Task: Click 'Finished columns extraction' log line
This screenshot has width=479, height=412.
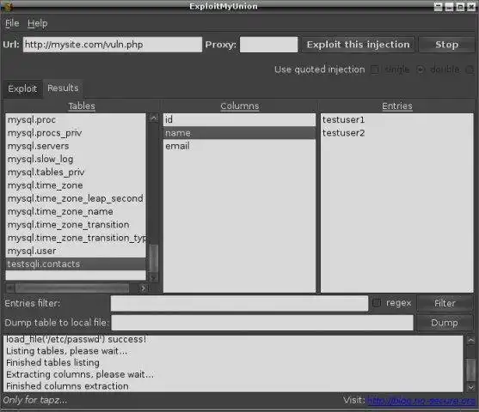Action: (67, 386)
